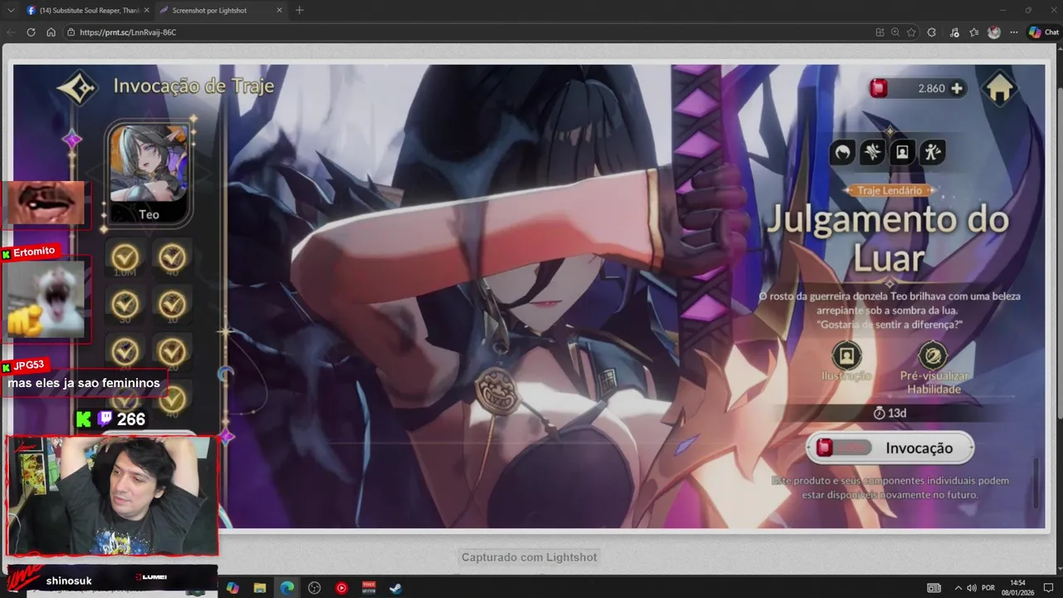Click the site lock icon in the address bar
This screenshot has width=1063, height=598.
[x=71, y=32]
